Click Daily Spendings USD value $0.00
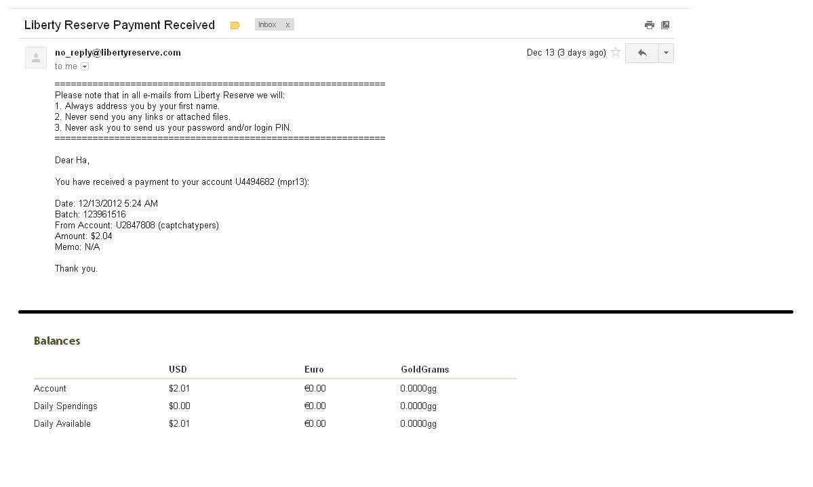 coord(180,406)
